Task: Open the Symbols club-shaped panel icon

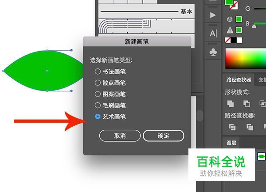Action: 213,52
